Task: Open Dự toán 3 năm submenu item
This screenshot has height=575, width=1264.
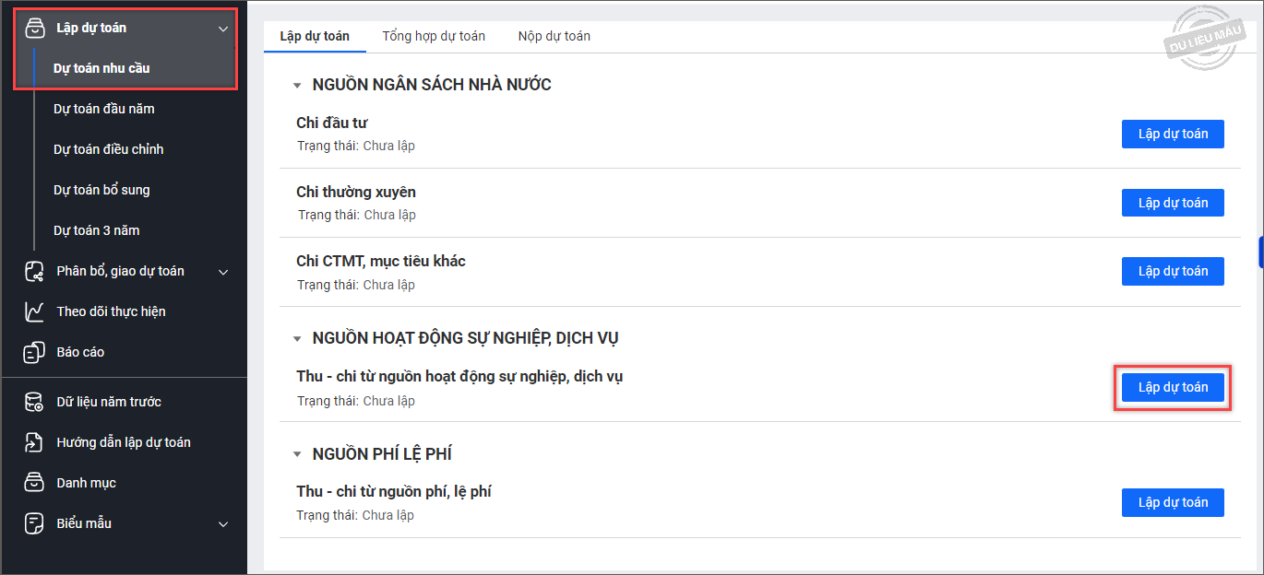Action: [97, 230]
